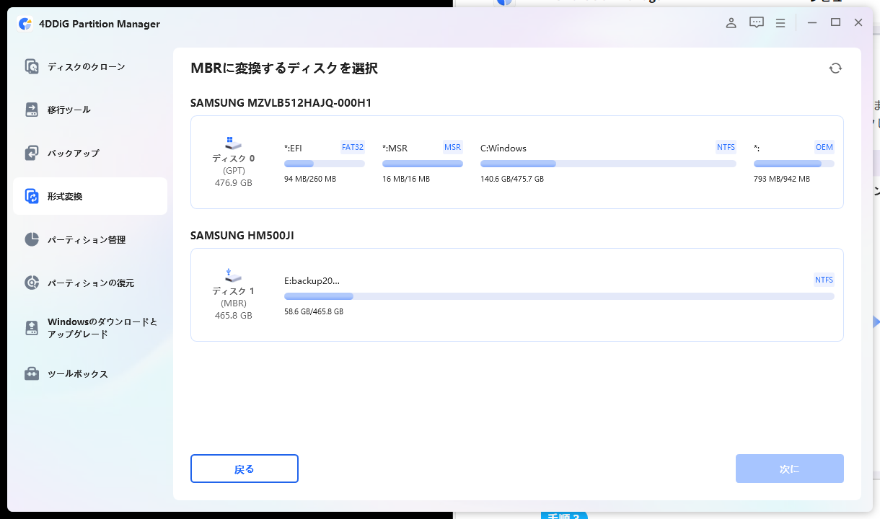Click the SAMSUNG HM500JI disk heading
The image size is (880, 519).
click(242, 236)
